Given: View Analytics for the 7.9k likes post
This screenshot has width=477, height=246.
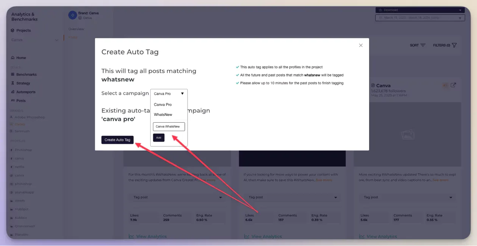Looking at the screenshot, I should click(148, 237).
